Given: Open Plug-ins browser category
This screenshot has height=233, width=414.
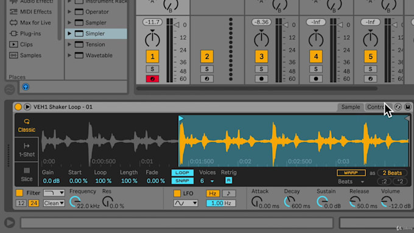Looking at the screenshot, I should click(25, 33).
